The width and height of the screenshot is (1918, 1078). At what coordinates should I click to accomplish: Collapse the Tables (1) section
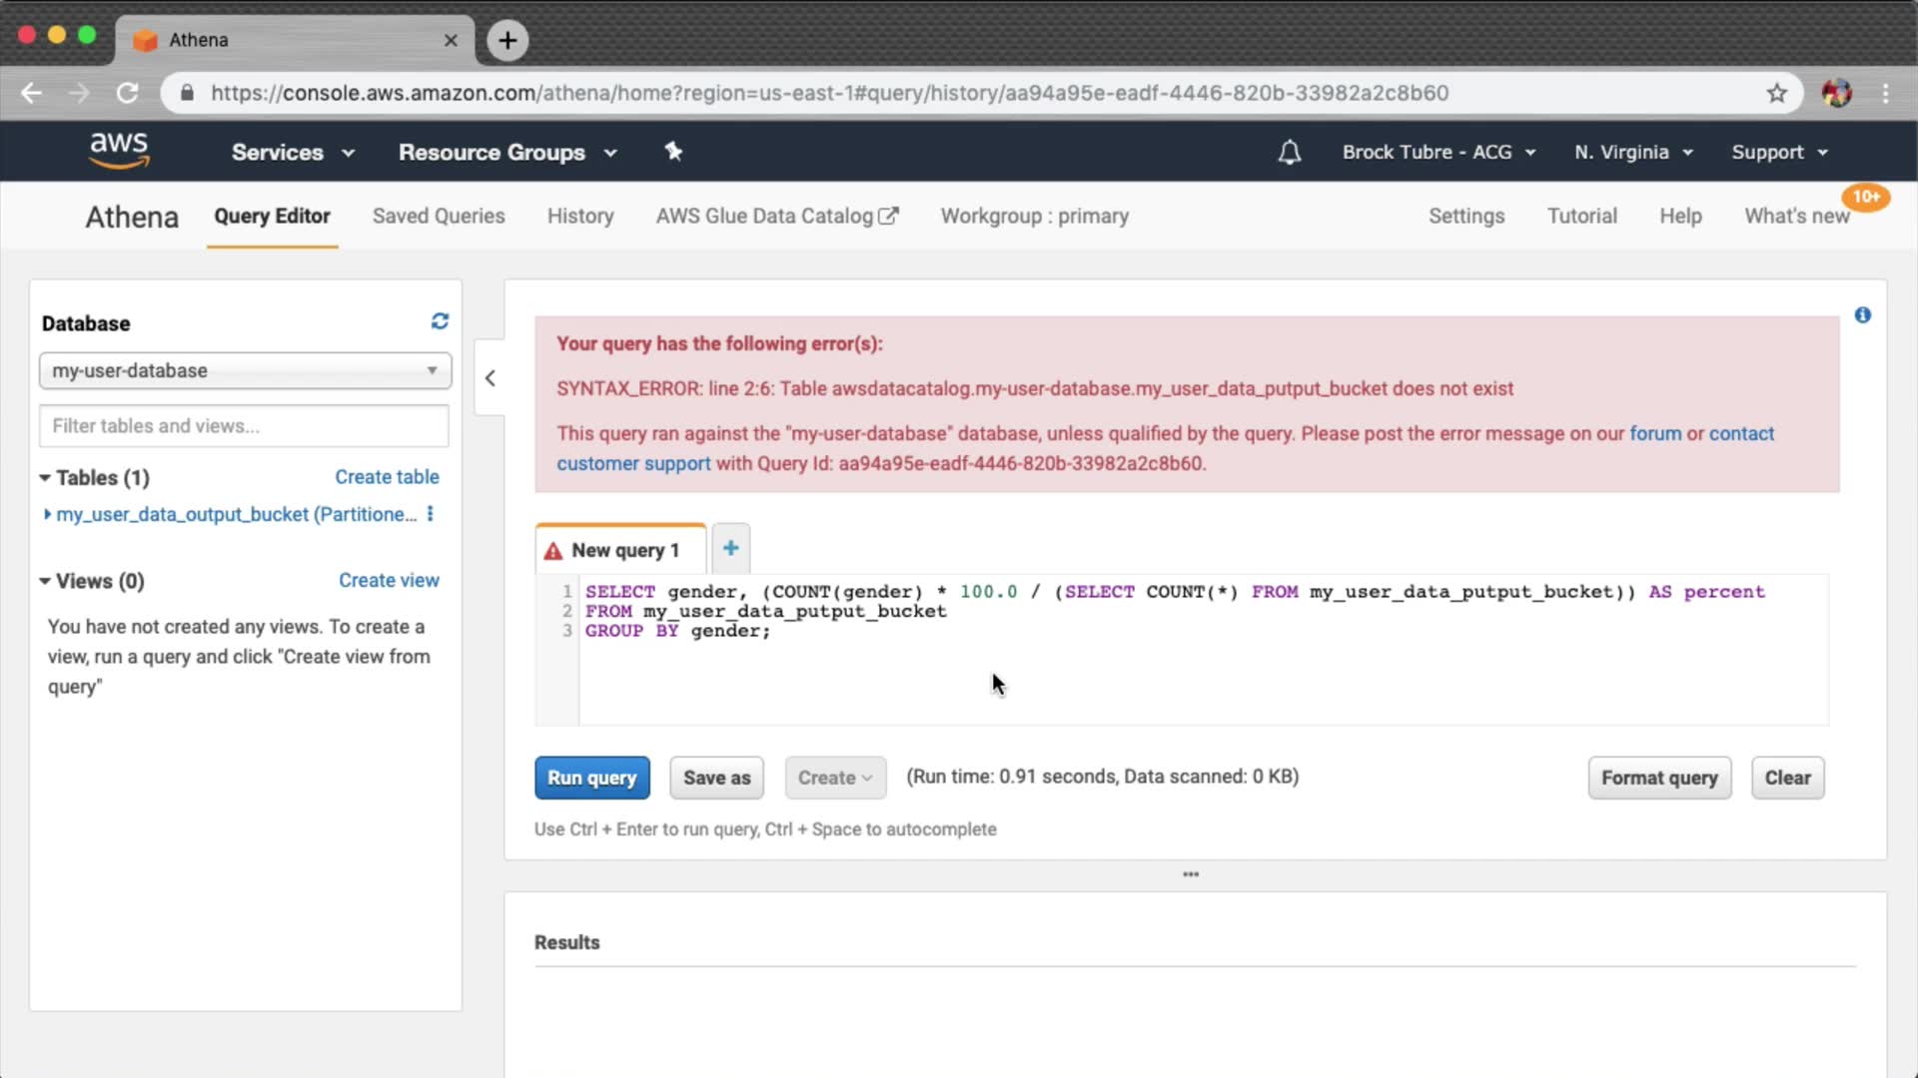(45, 478)
